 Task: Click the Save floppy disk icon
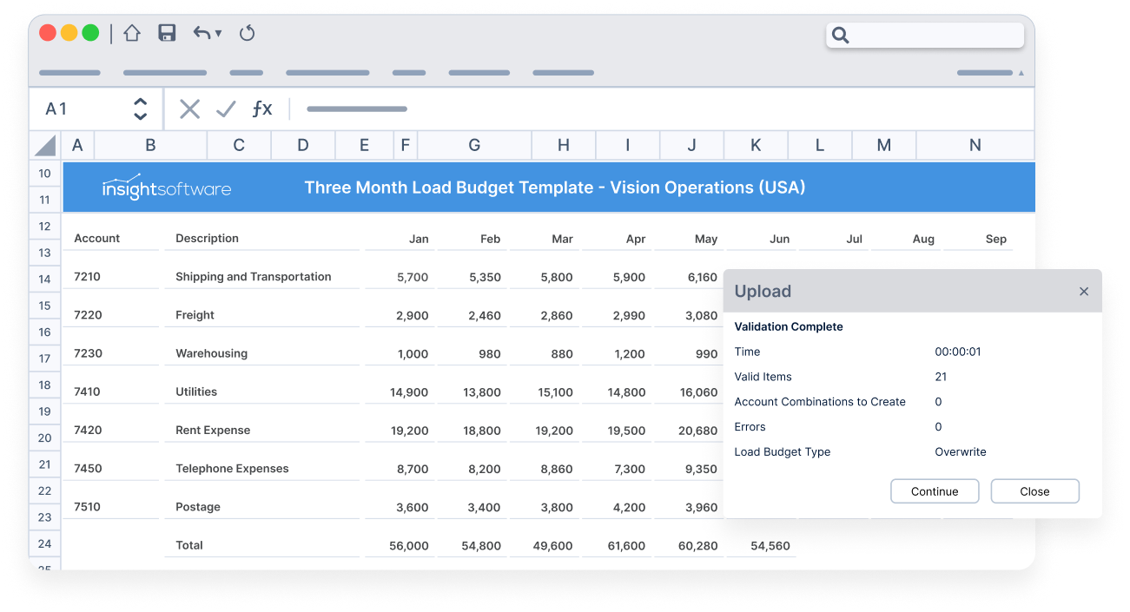click(x=167, y=33)
